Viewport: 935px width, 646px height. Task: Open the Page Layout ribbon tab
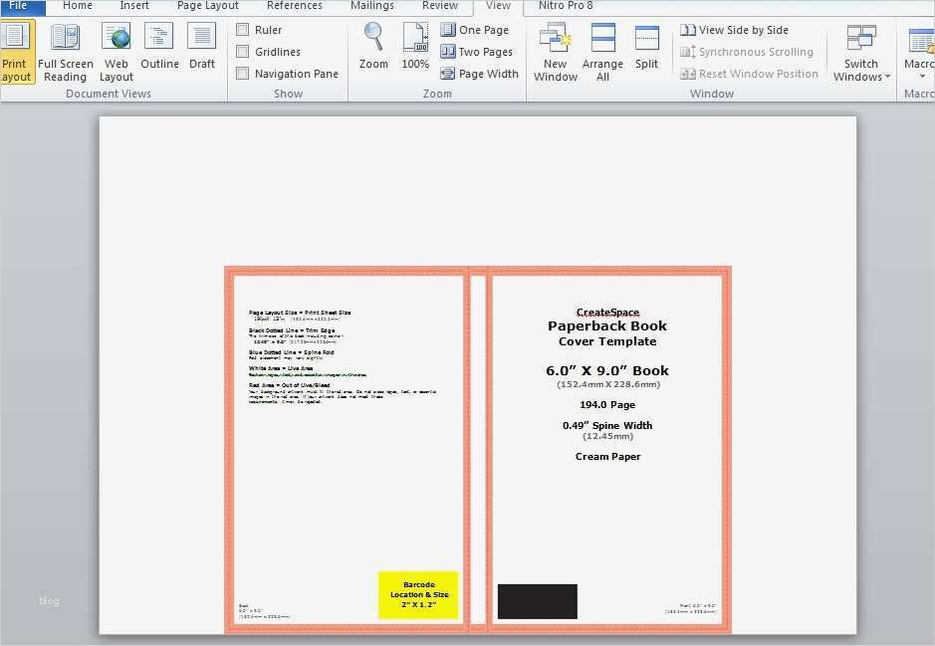207,6
